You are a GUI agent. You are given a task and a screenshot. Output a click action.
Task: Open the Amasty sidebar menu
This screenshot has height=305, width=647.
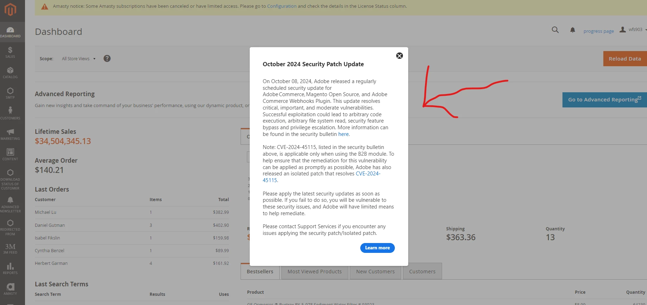(10, 289)
